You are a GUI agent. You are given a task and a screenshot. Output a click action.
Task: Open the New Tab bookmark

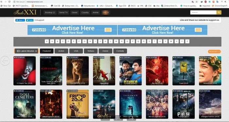[x=6, y=6]
